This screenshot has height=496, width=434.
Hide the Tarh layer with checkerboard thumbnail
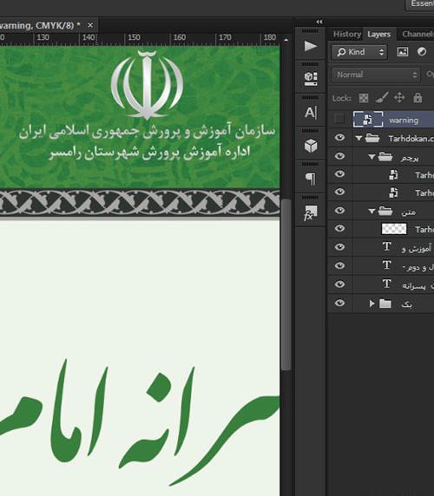click(x=339, y=228)
